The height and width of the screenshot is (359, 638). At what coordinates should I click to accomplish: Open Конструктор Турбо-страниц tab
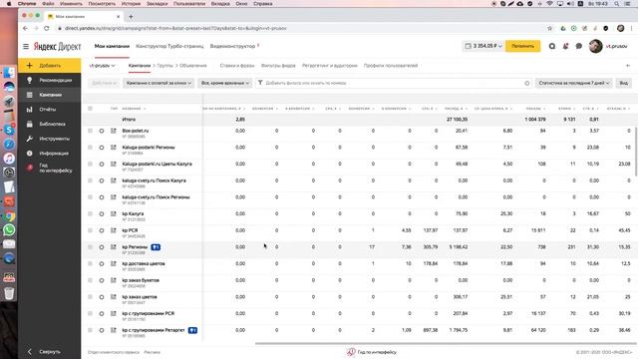point(169,46)
